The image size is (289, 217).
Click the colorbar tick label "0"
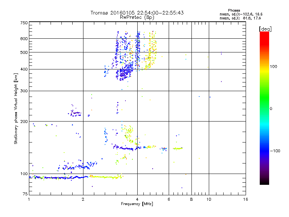(271, 109)
